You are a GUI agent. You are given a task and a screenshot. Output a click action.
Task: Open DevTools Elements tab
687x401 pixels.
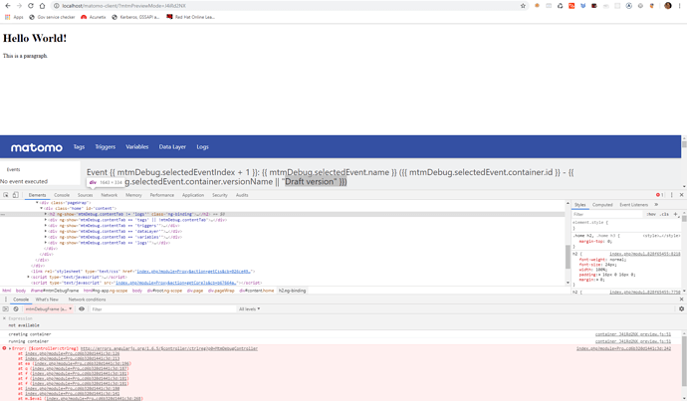(37, 195)
